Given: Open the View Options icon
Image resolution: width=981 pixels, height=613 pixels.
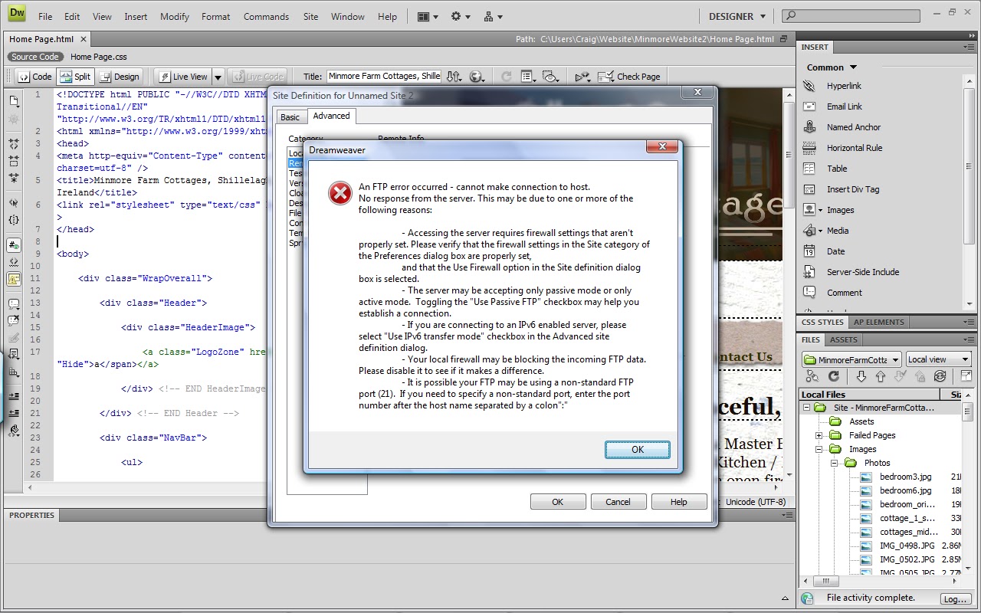Looking at the screenshot, I should 528,77.
